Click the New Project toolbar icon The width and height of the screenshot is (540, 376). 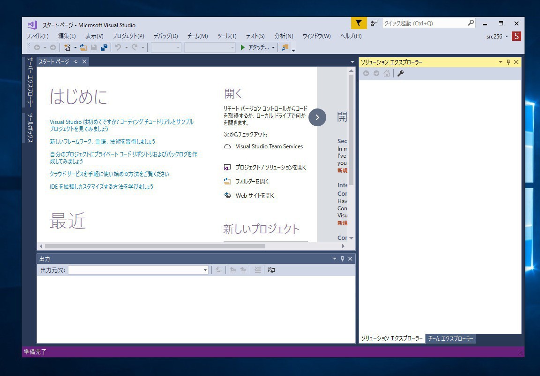point(67,47)
